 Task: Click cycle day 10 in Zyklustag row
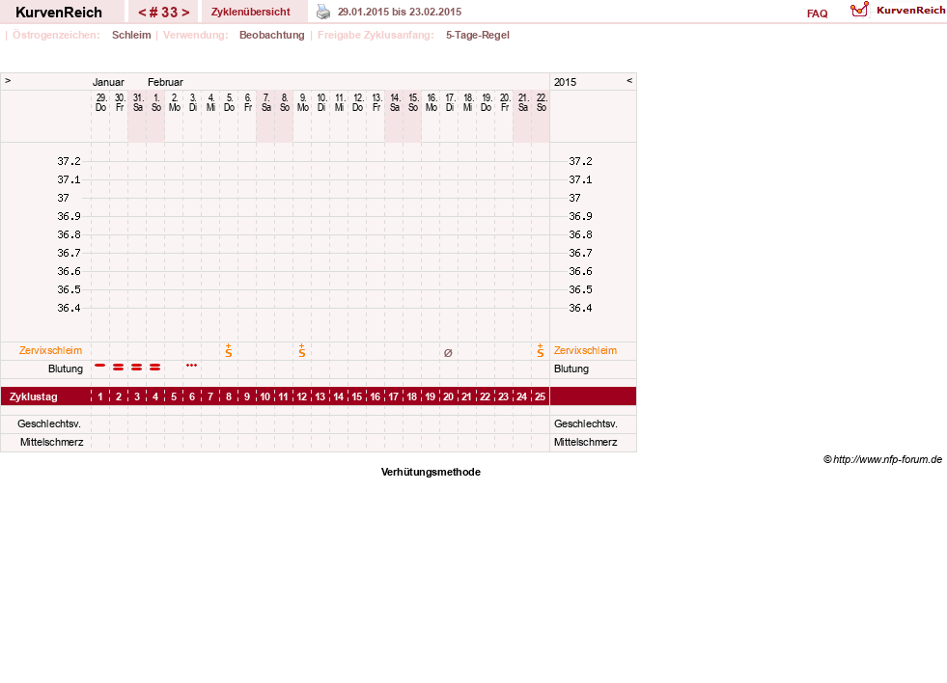(265, 397)
